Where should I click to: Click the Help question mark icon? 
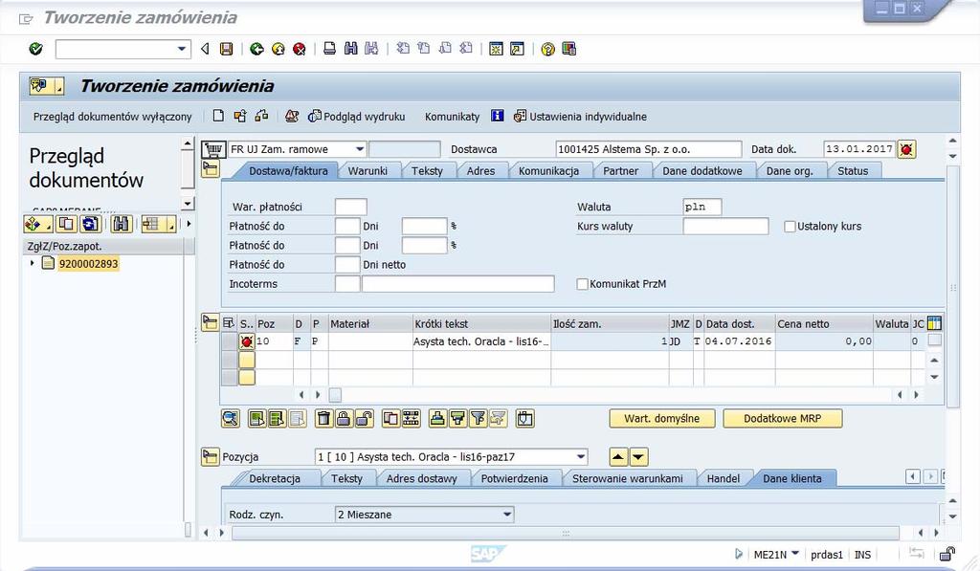tap(547, 49)
